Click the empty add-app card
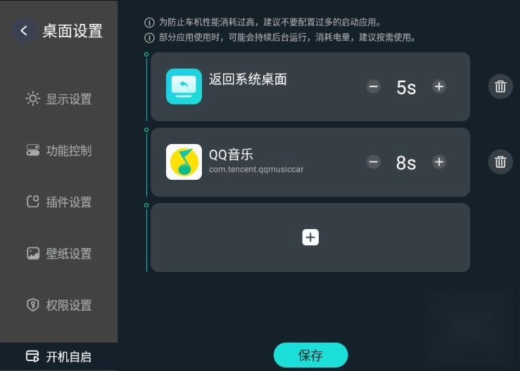Viewport: 520px width, 371px height. tap(310, 237)
